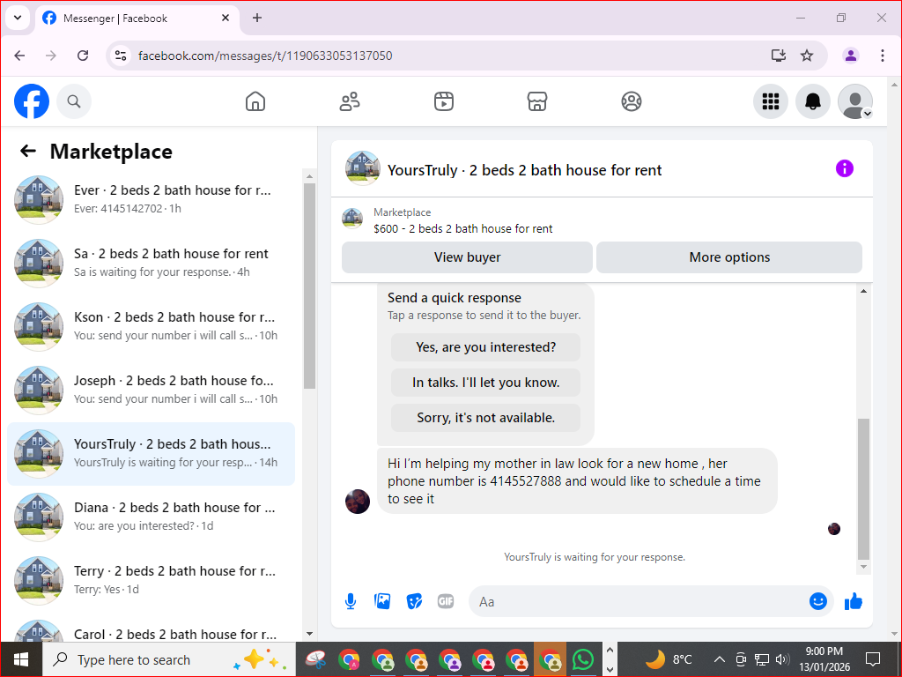
Task: Open the Joseph conversation in the list
Action: pyautogui.click(x=152, y=390)
